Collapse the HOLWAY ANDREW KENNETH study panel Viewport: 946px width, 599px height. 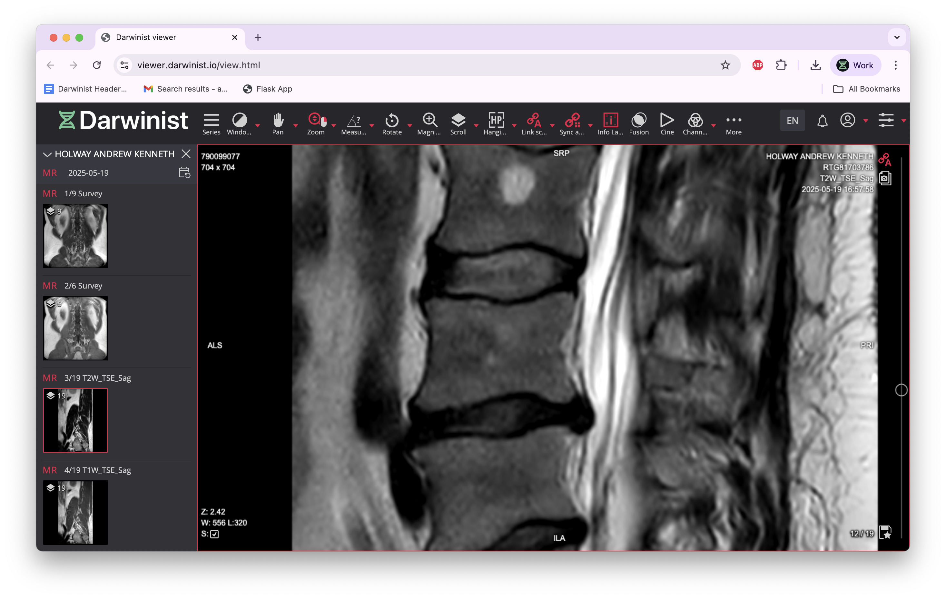47,154
